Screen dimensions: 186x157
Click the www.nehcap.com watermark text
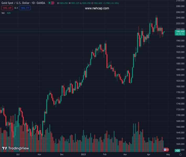[x=97, y=8]
